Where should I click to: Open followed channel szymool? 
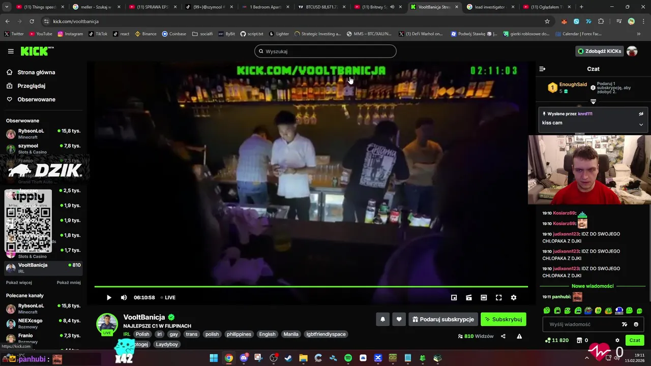(x=43, y=148)
